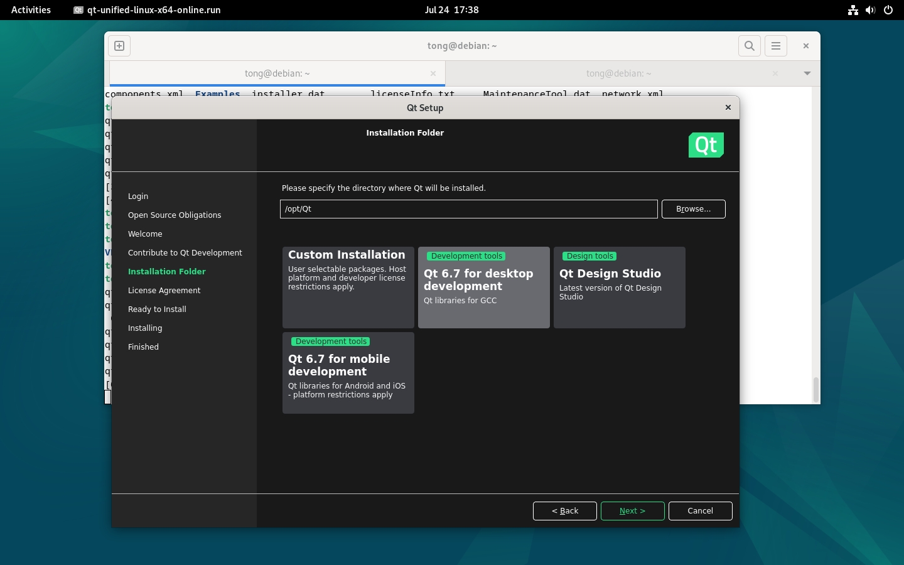Viewport: 904px width, 565px height.
Task: Click the Welcome step in sidebar
Action: [145, 234]
